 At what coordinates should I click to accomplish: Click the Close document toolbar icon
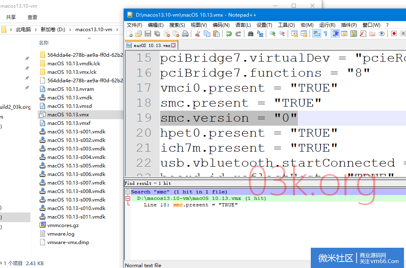(167, 34)
